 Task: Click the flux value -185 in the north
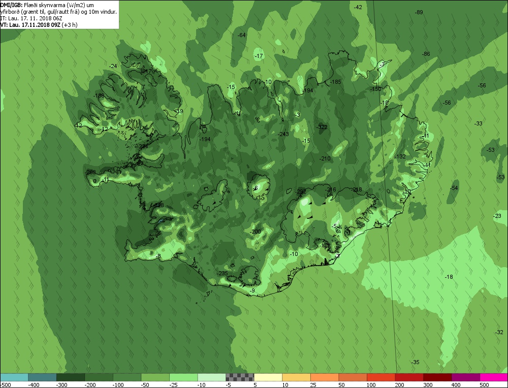335,82
